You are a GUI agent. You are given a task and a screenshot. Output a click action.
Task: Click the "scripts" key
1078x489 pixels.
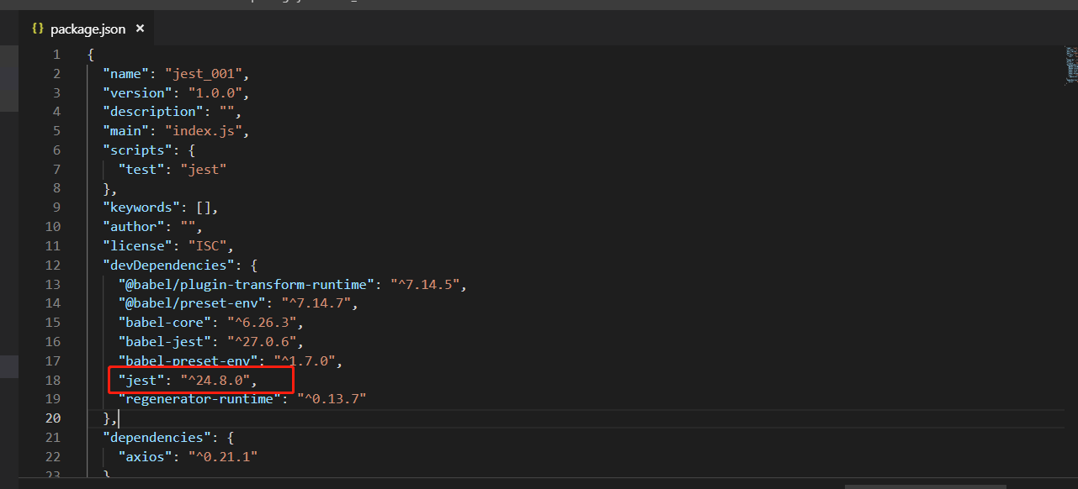[138, 150]
